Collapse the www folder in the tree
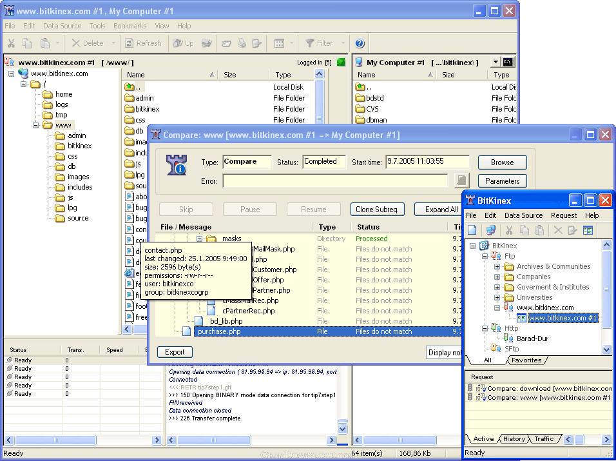The width and height of the screenshot is (616, 461). point(37,125)
